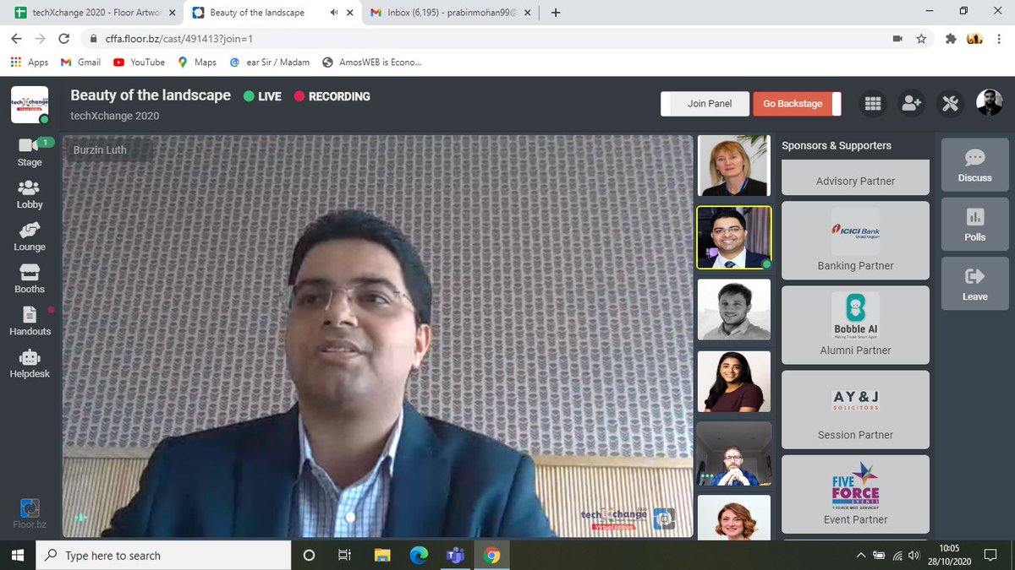Go to the Lobby
Image resolution: width=1015 pixels, height=570 pixels.
pos(30,194)
